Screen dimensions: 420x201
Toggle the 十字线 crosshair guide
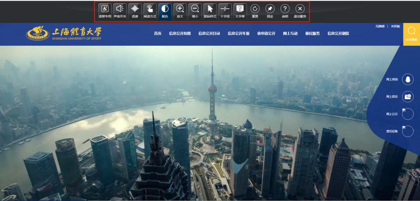[225, 11]
